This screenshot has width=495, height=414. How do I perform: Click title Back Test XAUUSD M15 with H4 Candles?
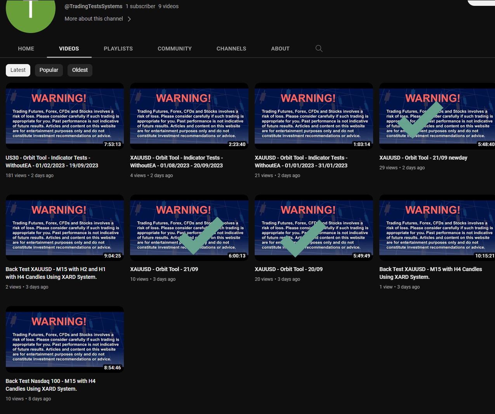(431, 273)
